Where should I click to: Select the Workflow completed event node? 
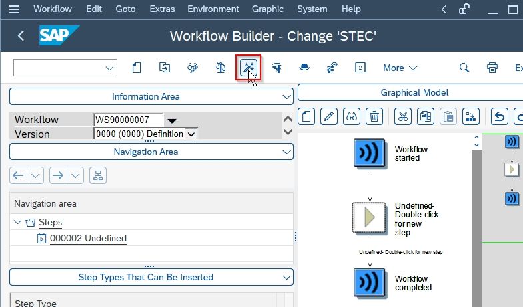pyautogui.click(x=370, y=282)
